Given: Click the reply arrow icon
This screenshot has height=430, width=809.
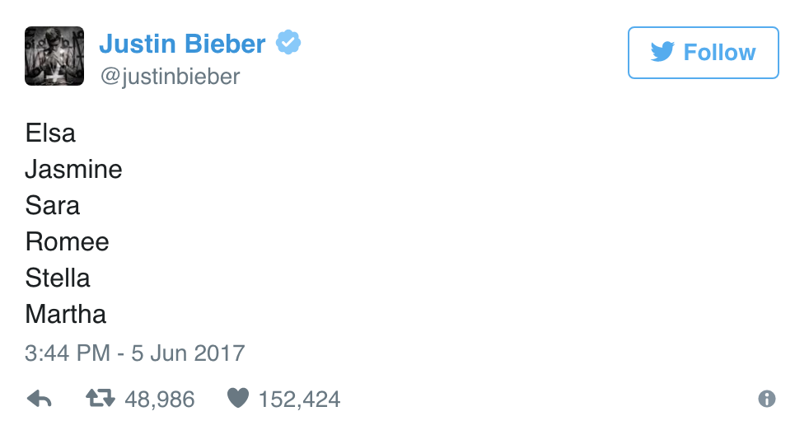Looking at the screenshot, I should point(39,400).
